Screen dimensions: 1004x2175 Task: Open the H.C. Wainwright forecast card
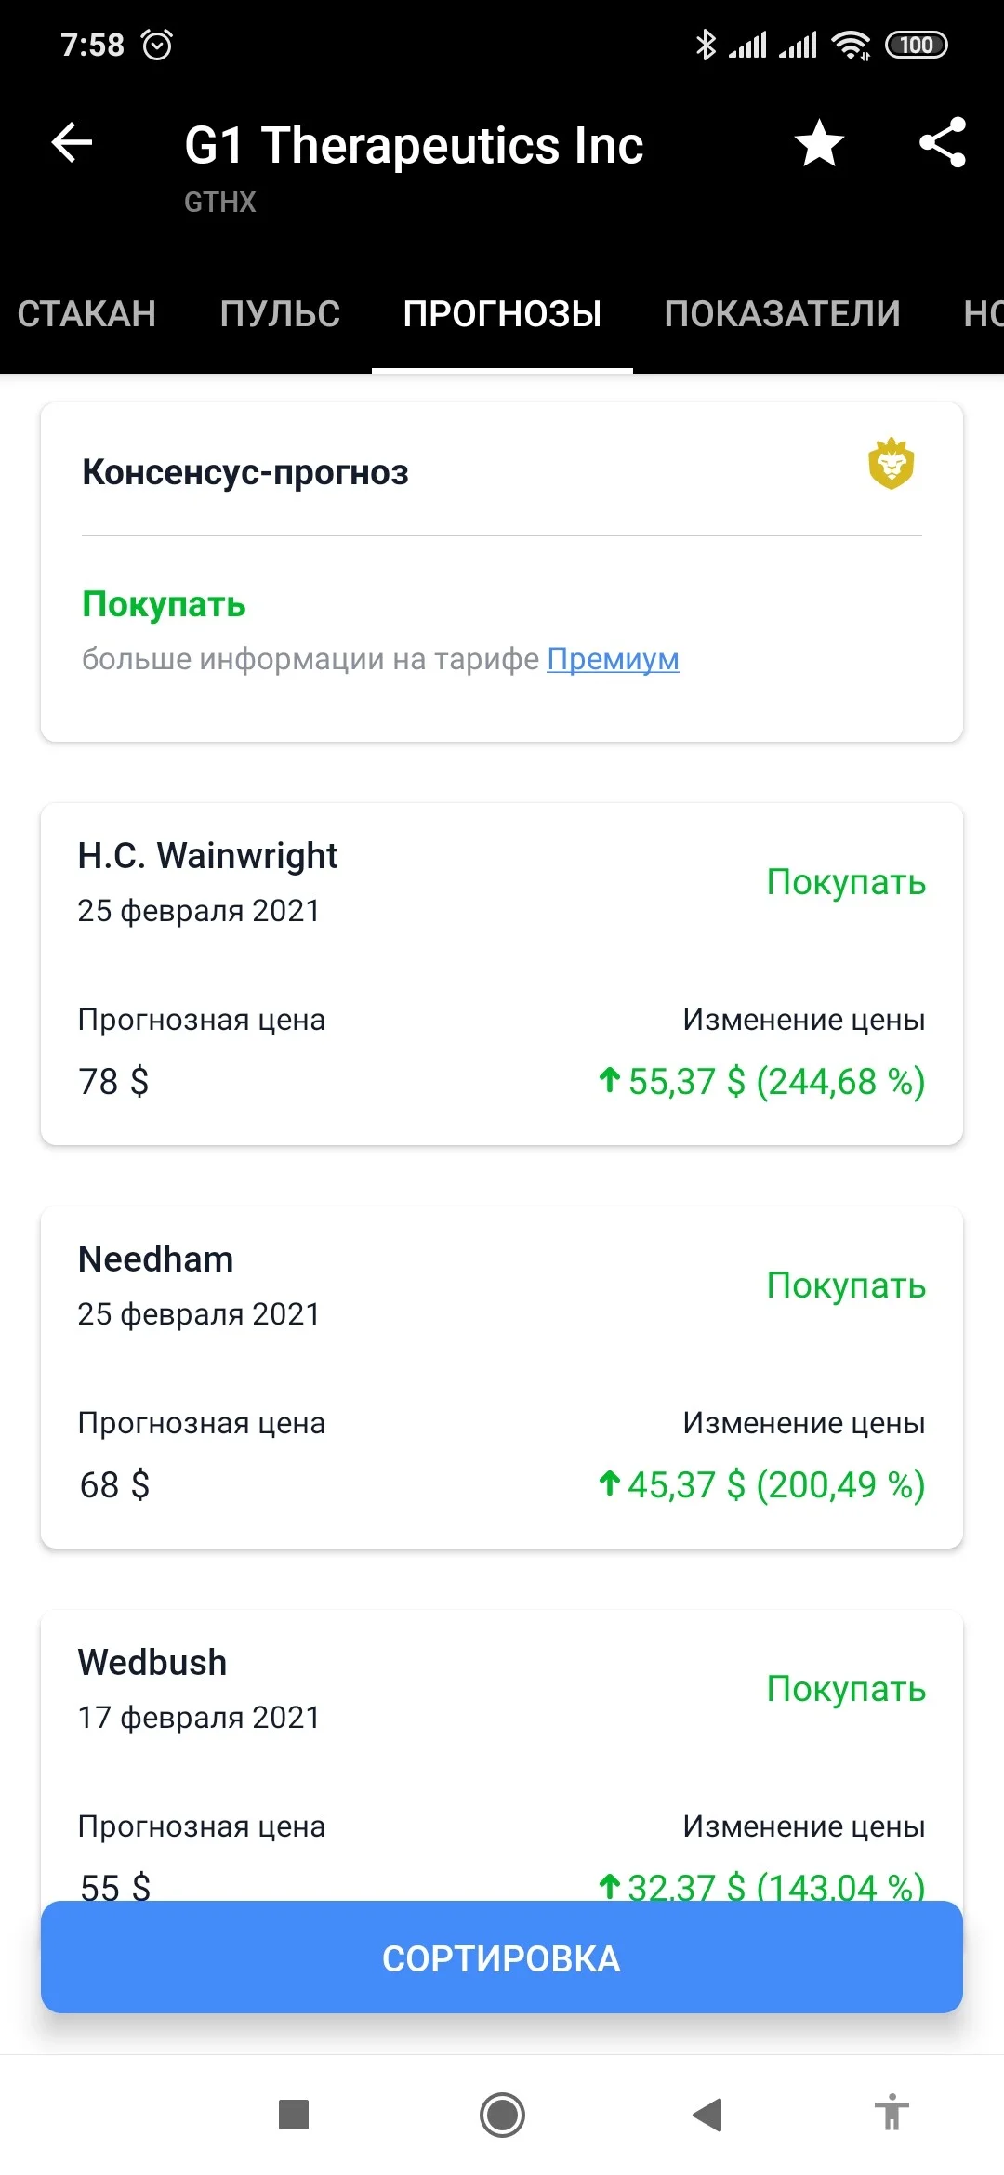[502, 974]
